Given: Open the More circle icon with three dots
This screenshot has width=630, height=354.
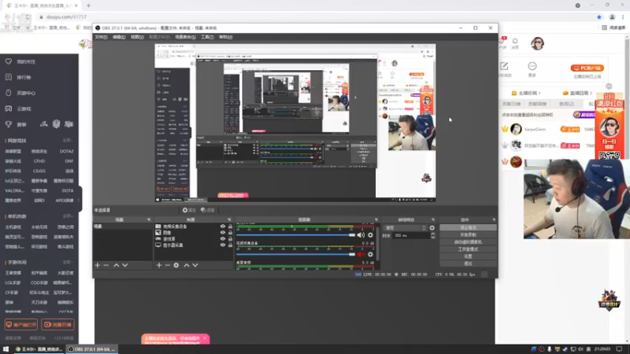Looking at the screenshot, I should [532, 66].
